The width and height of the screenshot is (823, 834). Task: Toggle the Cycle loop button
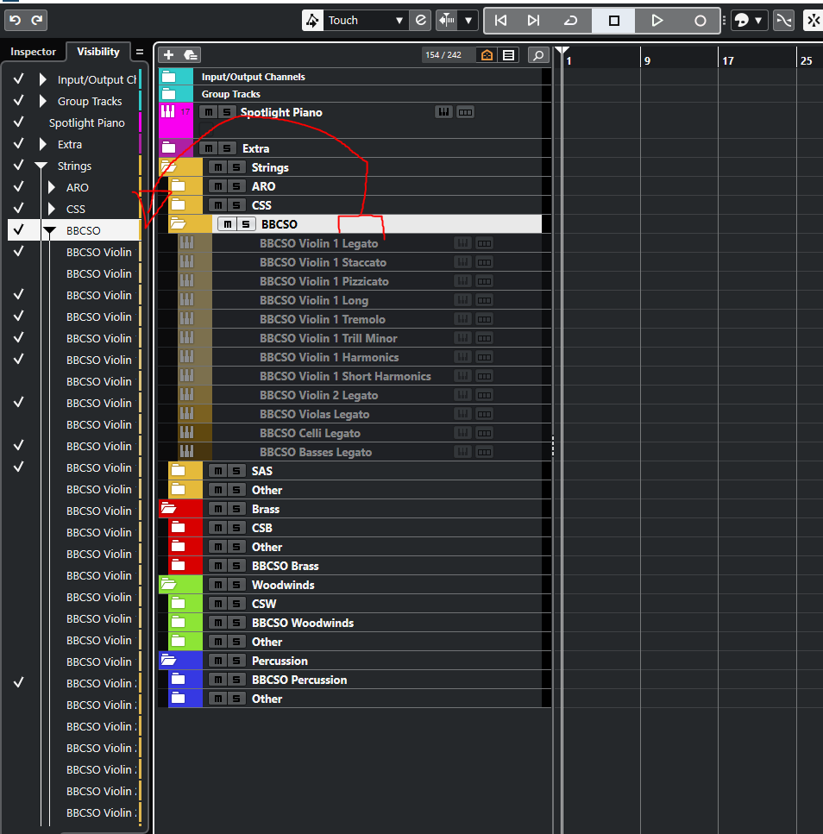[570, 20]
